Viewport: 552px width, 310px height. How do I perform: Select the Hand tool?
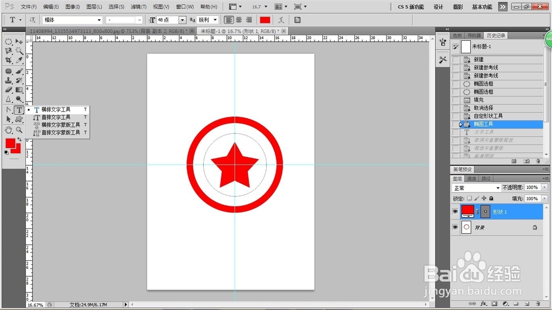tap(8, 130)
